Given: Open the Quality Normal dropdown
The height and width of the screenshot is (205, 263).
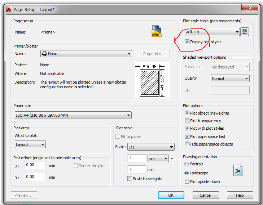Looking at the screenshot, I should (x=230, y=79).
